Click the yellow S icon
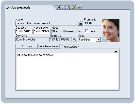The image size is (135, 104). [74, 7]
